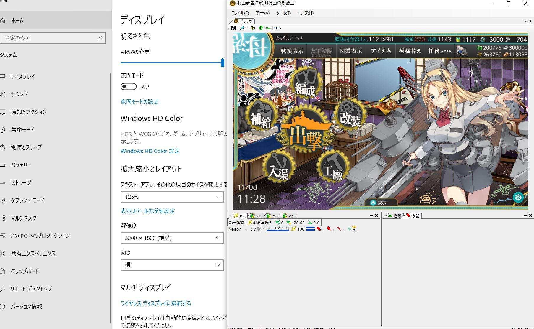
Task: Select クリップボード in Settings sidebar
Action: click(56, 271)
